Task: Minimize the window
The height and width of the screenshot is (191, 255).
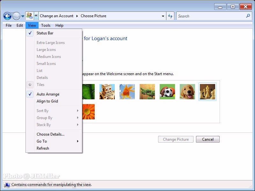Action: pos(220,7)
